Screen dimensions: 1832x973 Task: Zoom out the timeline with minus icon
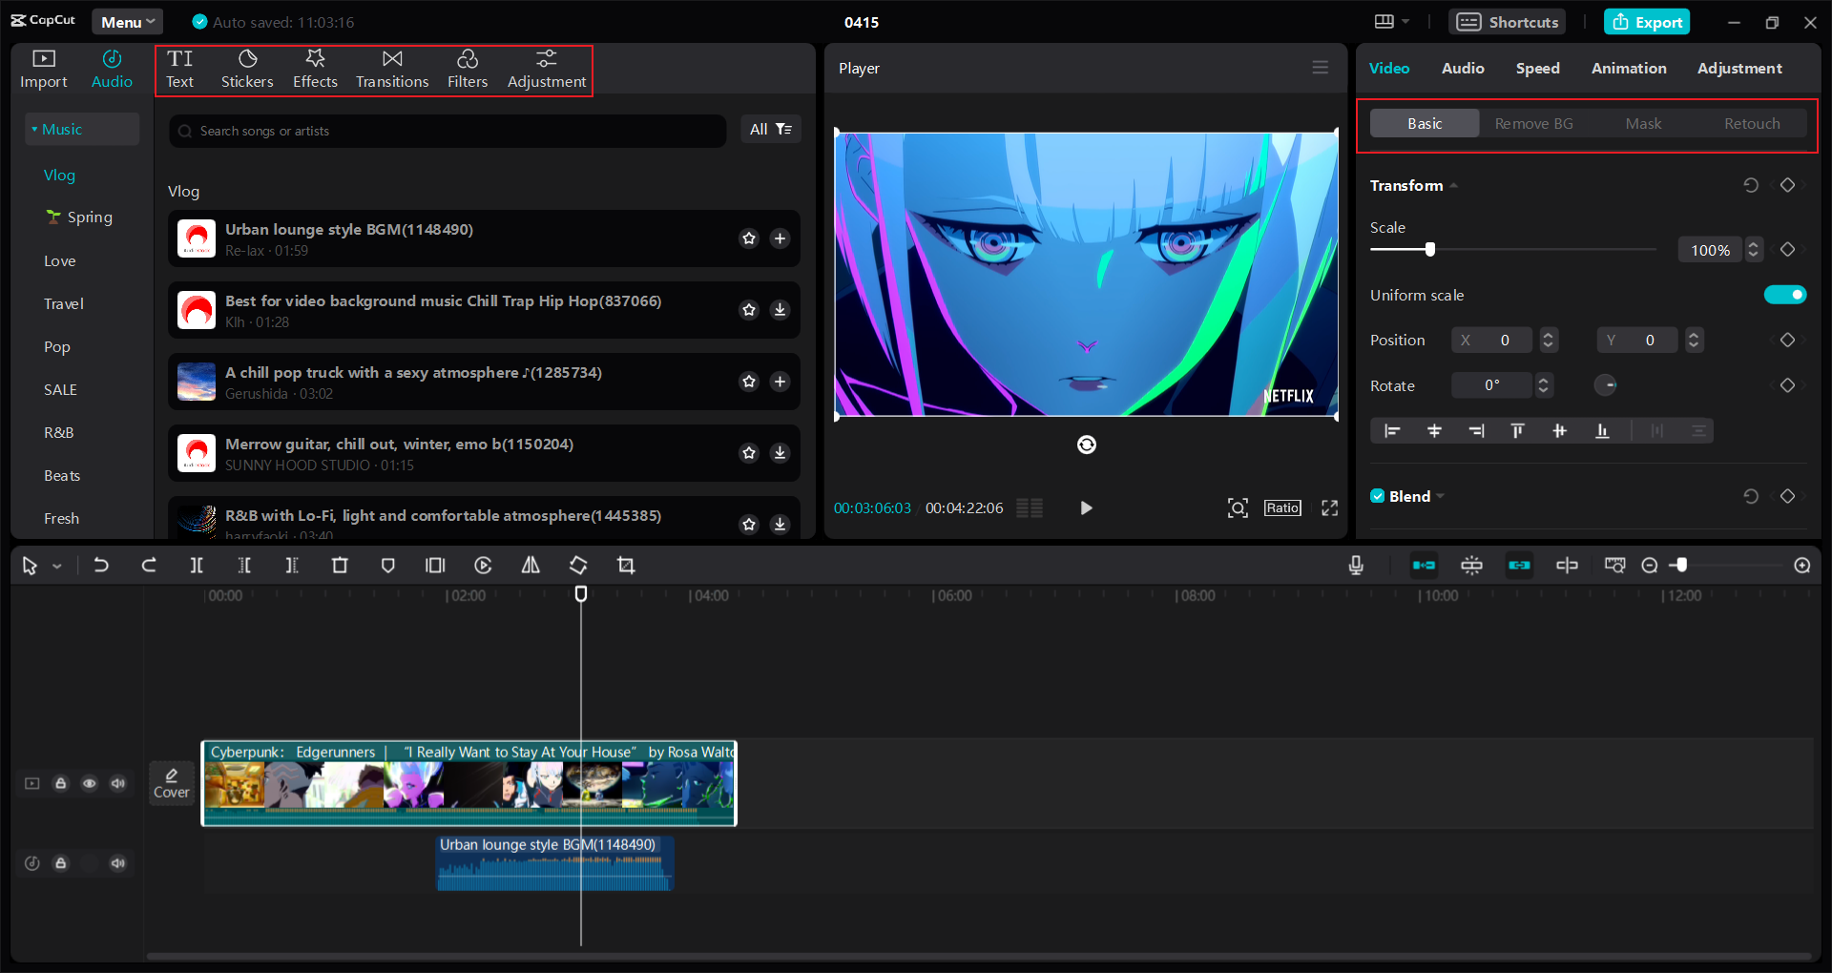tap(1650, 566)
